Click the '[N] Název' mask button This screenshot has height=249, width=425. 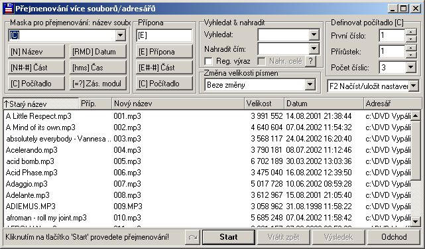pos(36,52)
